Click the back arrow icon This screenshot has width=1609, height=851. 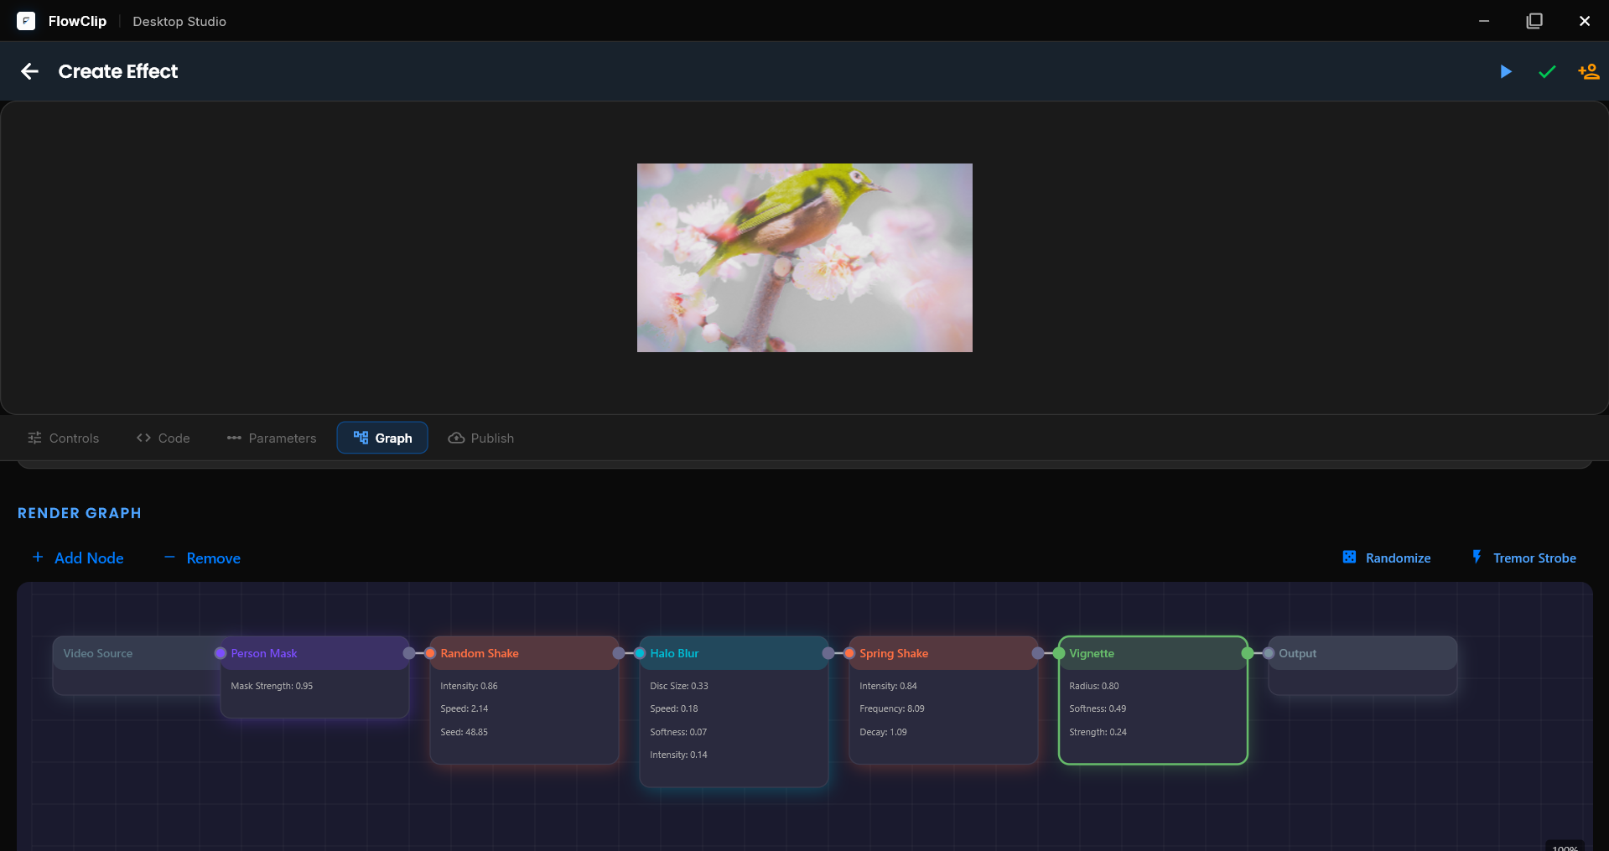pyautogui.click(x=30, y=71)
